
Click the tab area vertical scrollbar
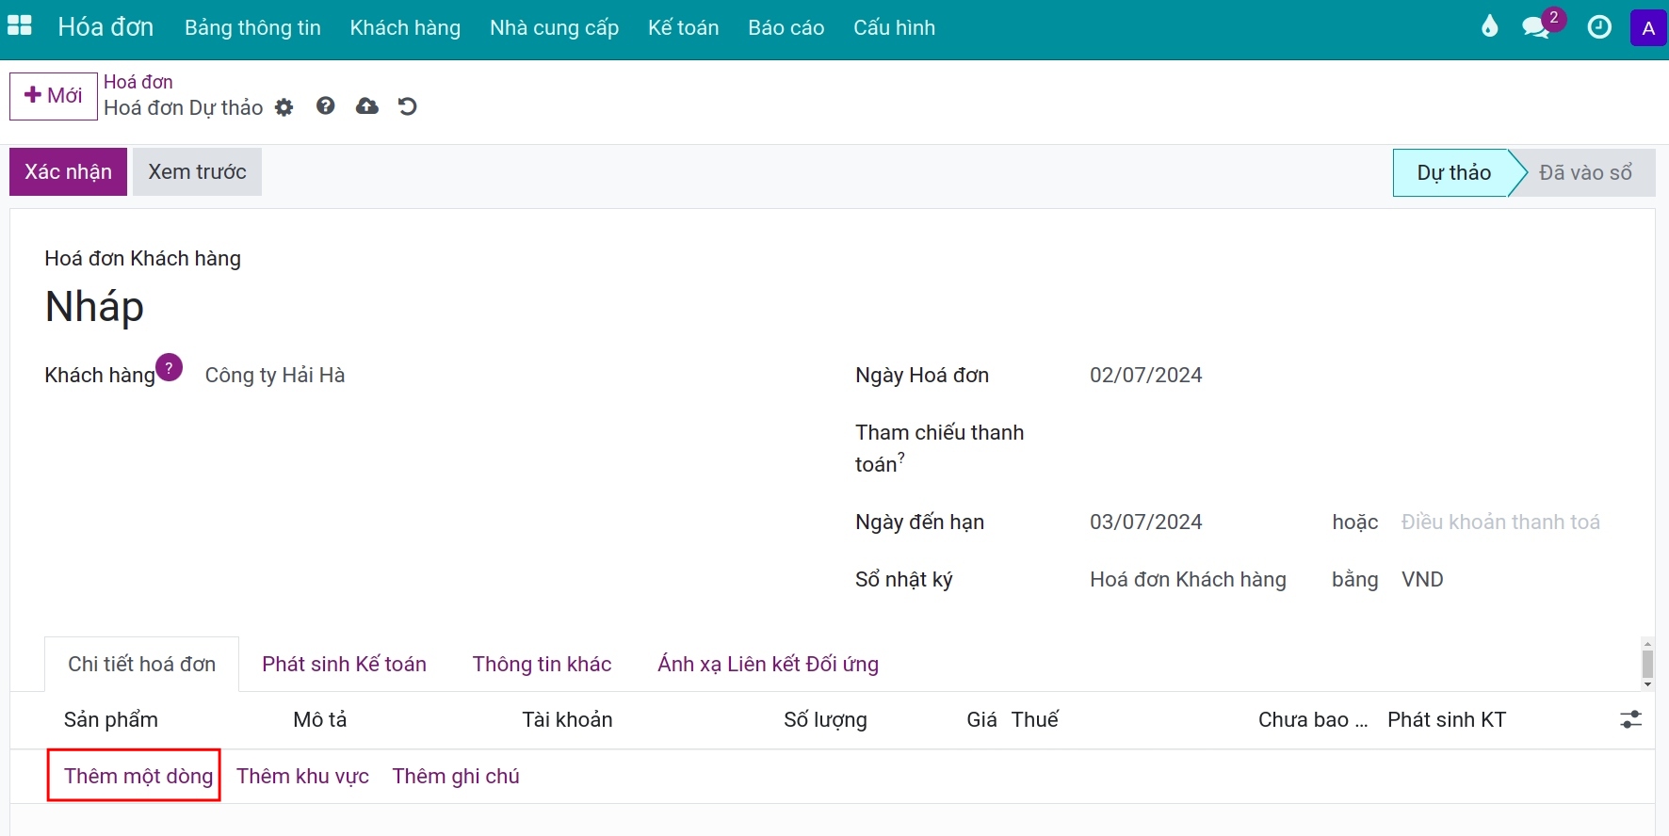tap(1647, 664)
